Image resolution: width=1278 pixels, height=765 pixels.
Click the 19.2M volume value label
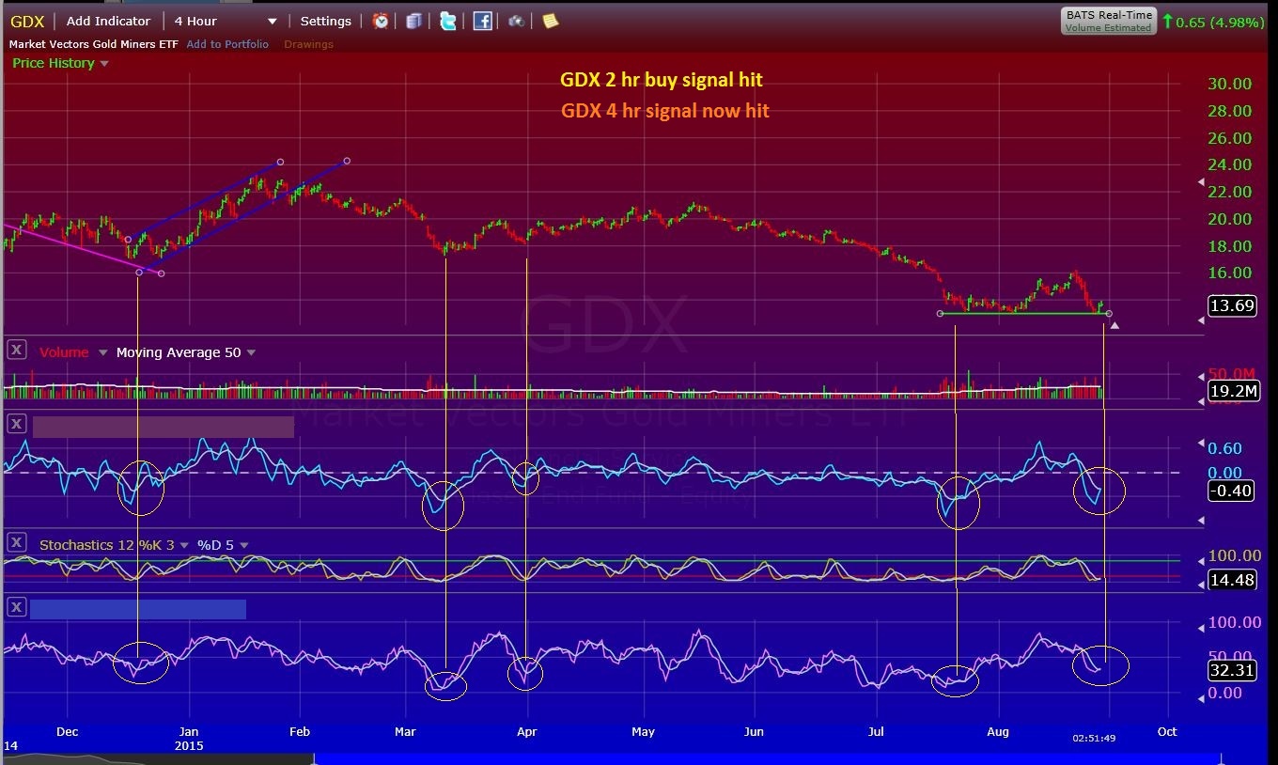pyautogui.click(x=1233, y=391)
